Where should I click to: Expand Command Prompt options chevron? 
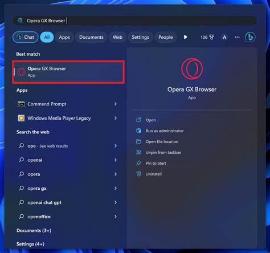click(x=116, y=104)
